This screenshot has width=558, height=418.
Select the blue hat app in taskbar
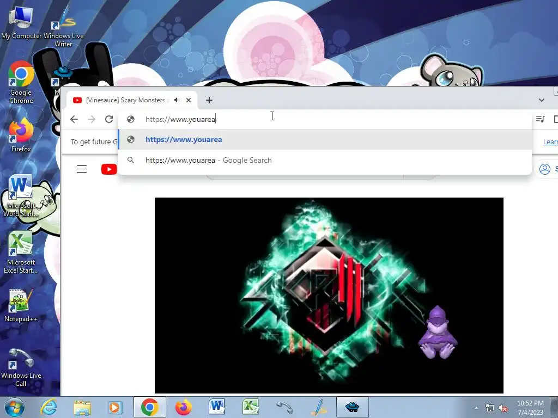click(353, 407)
